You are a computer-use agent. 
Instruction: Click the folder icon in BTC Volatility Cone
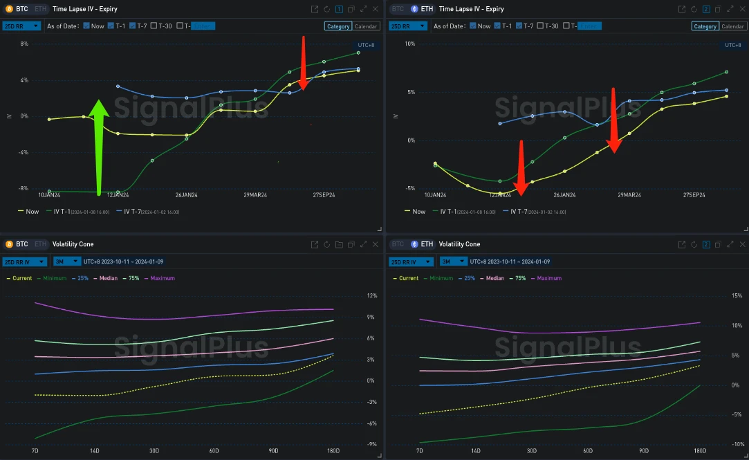pyautogui.click(x=339, y=244)
